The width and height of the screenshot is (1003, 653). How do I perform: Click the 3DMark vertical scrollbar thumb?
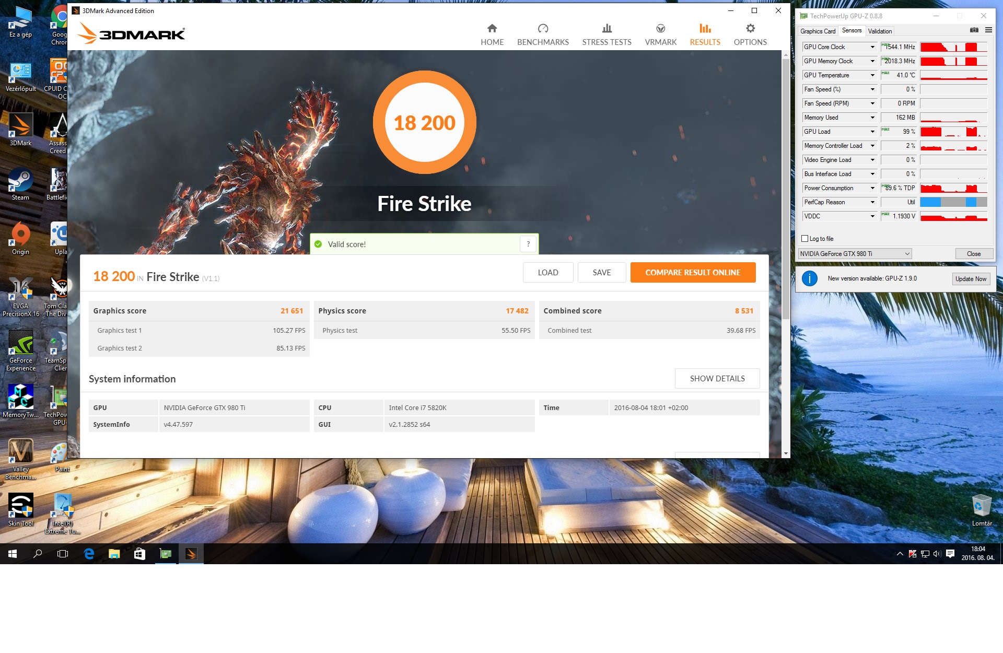coord(786,188)
